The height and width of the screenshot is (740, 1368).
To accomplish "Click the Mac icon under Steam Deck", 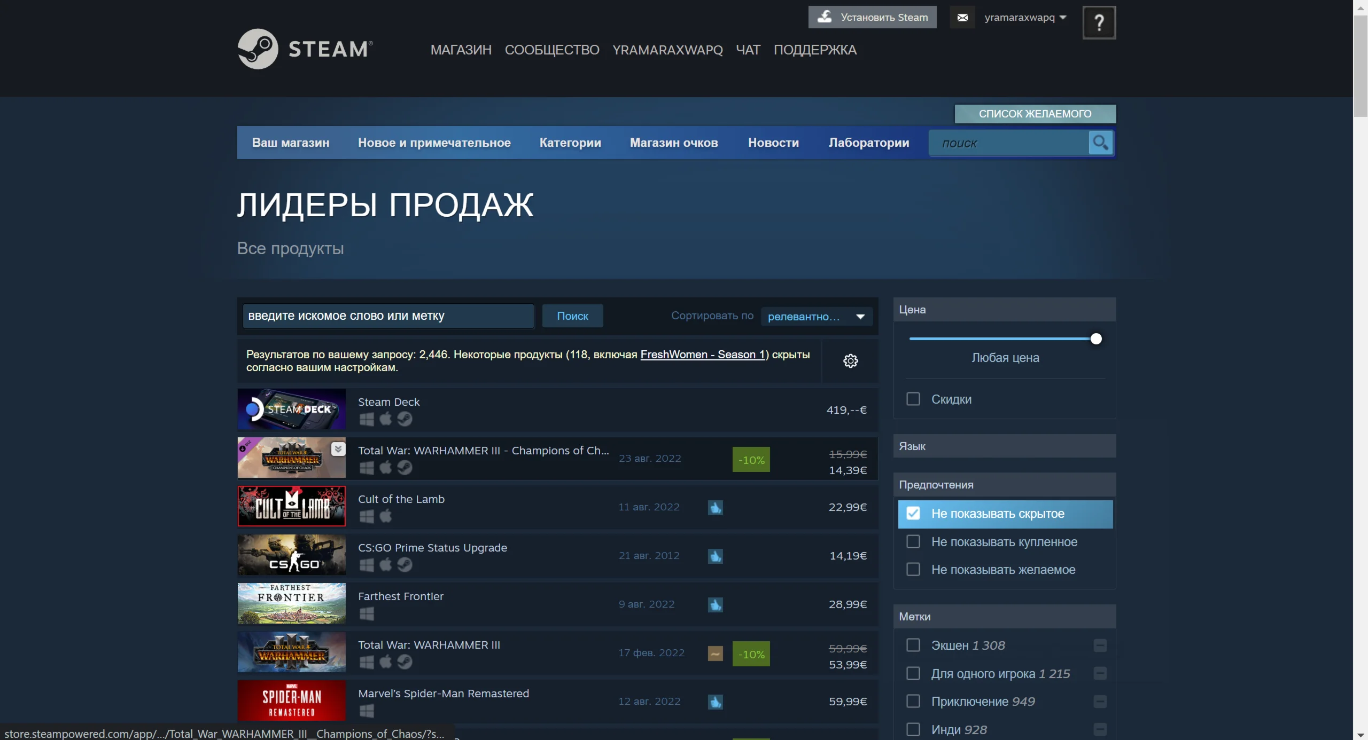I will coord(385,419).
